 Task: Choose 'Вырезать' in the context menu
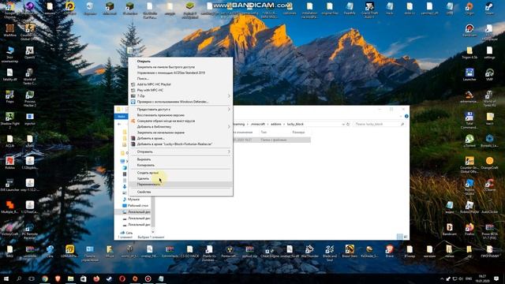(181, 159)
